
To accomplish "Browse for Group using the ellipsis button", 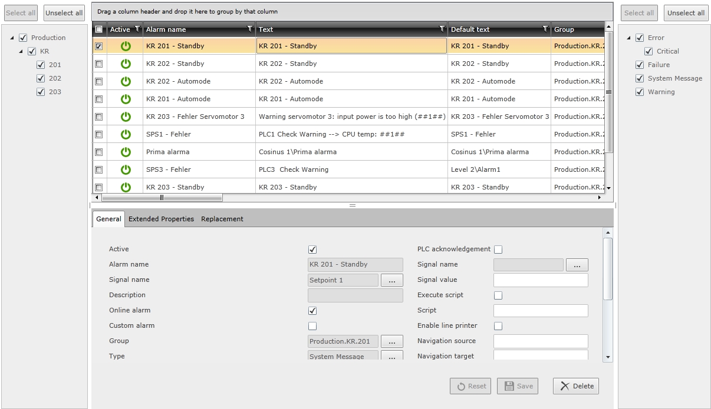I will [392, 341].
